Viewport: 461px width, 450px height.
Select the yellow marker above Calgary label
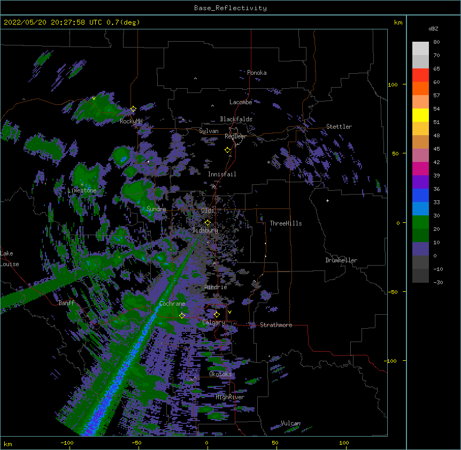tap(217, 315)
